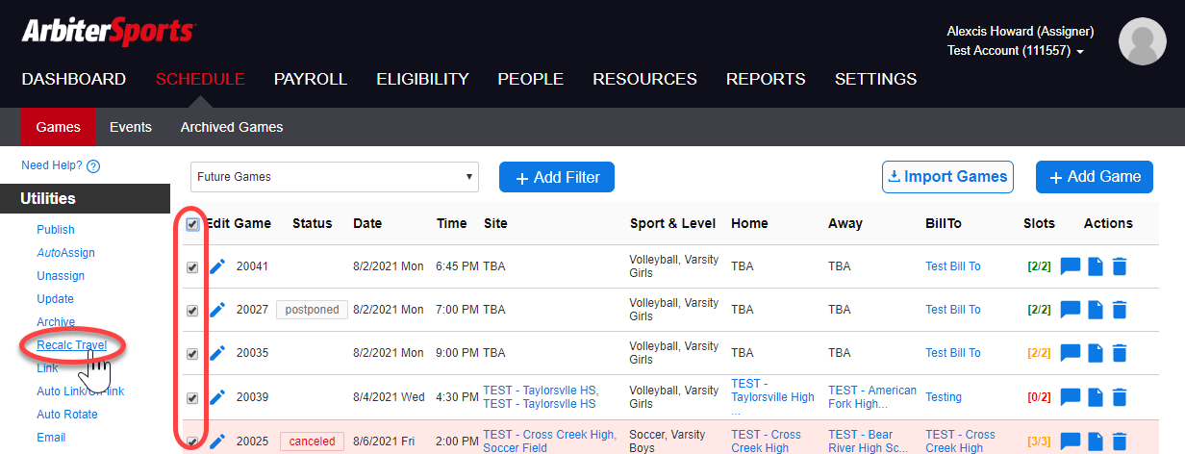Open the SETTINGS menu

pos(875,79)
